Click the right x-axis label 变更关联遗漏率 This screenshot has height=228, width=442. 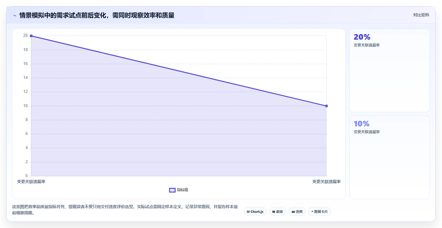point(326,182)
